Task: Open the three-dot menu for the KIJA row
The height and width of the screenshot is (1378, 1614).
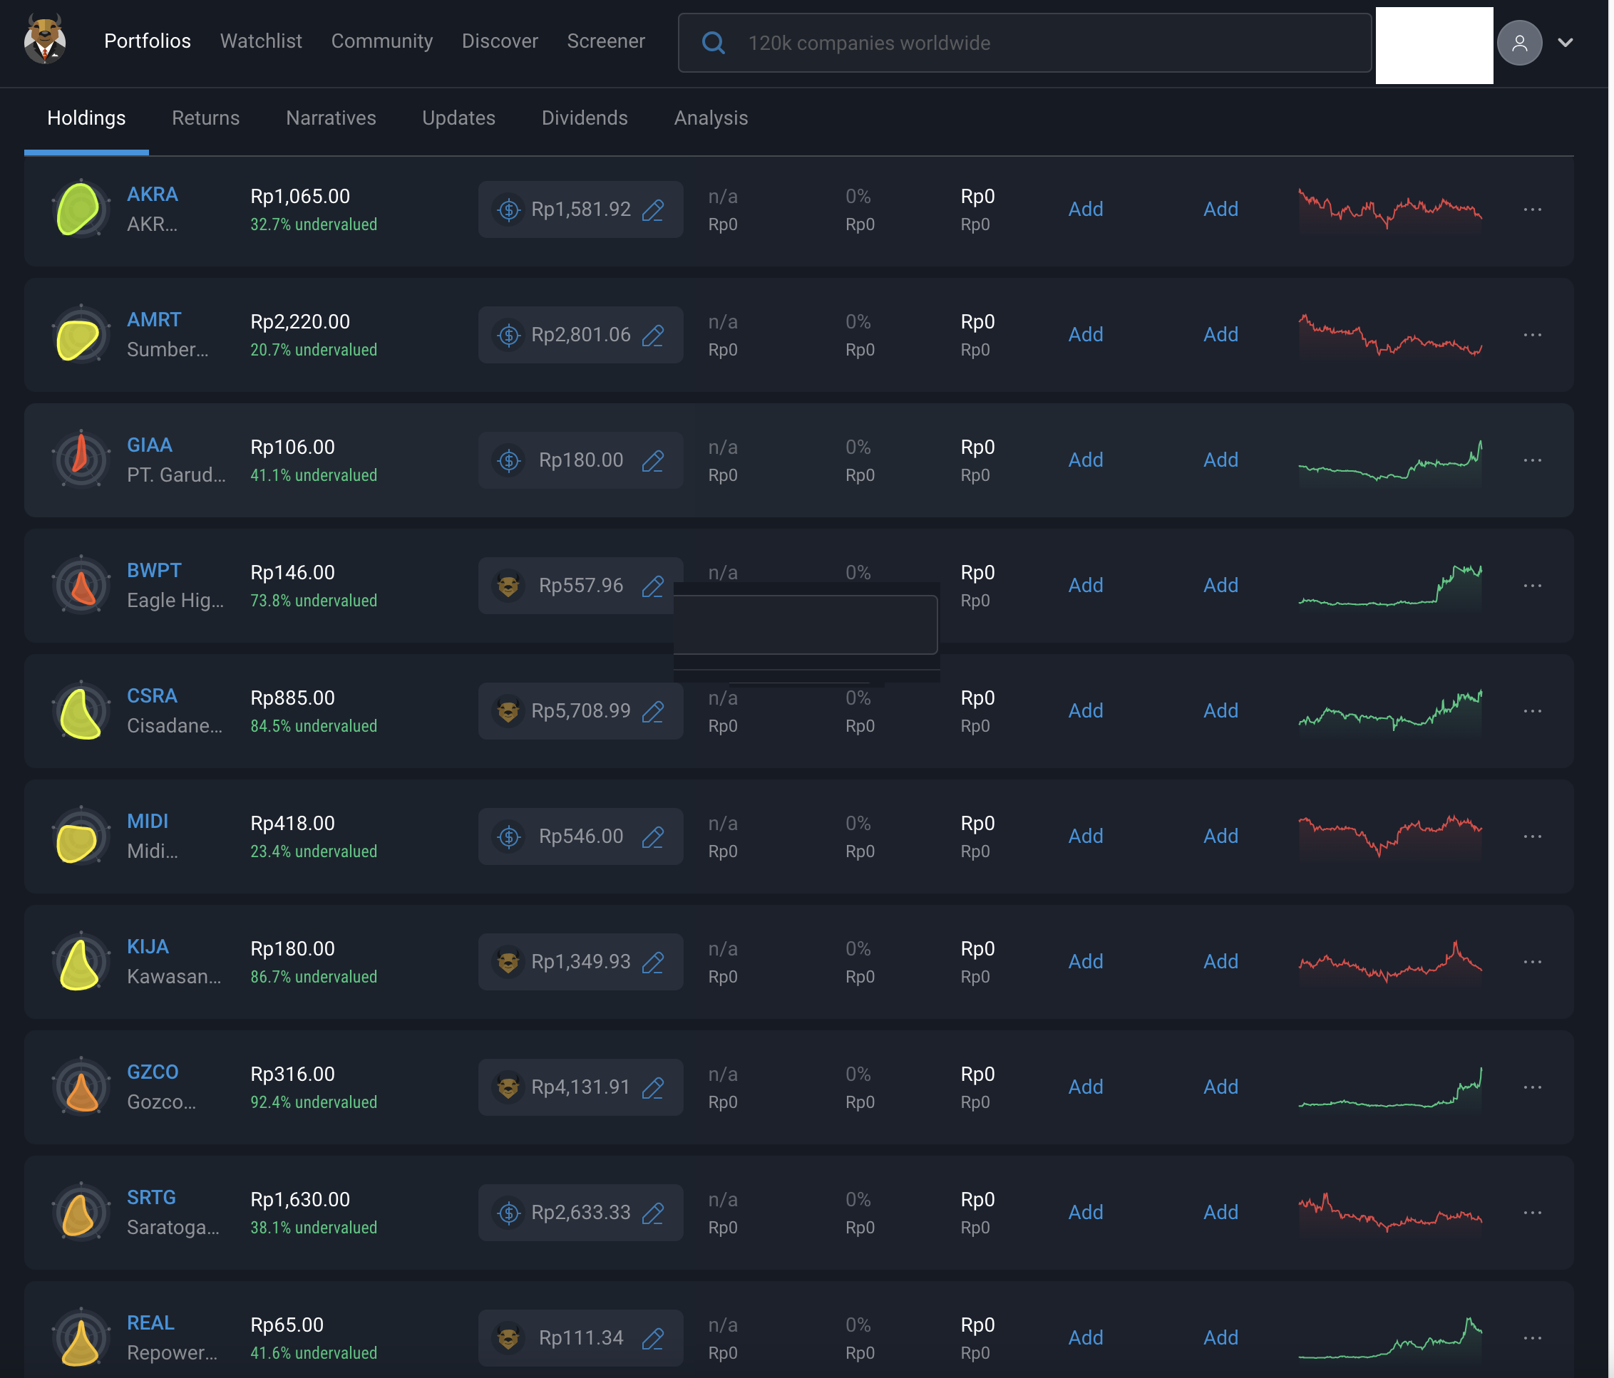Action: 1531,961
